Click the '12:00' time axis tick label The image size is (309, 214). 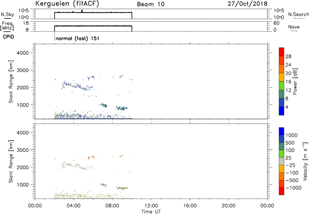pos(151,206)
